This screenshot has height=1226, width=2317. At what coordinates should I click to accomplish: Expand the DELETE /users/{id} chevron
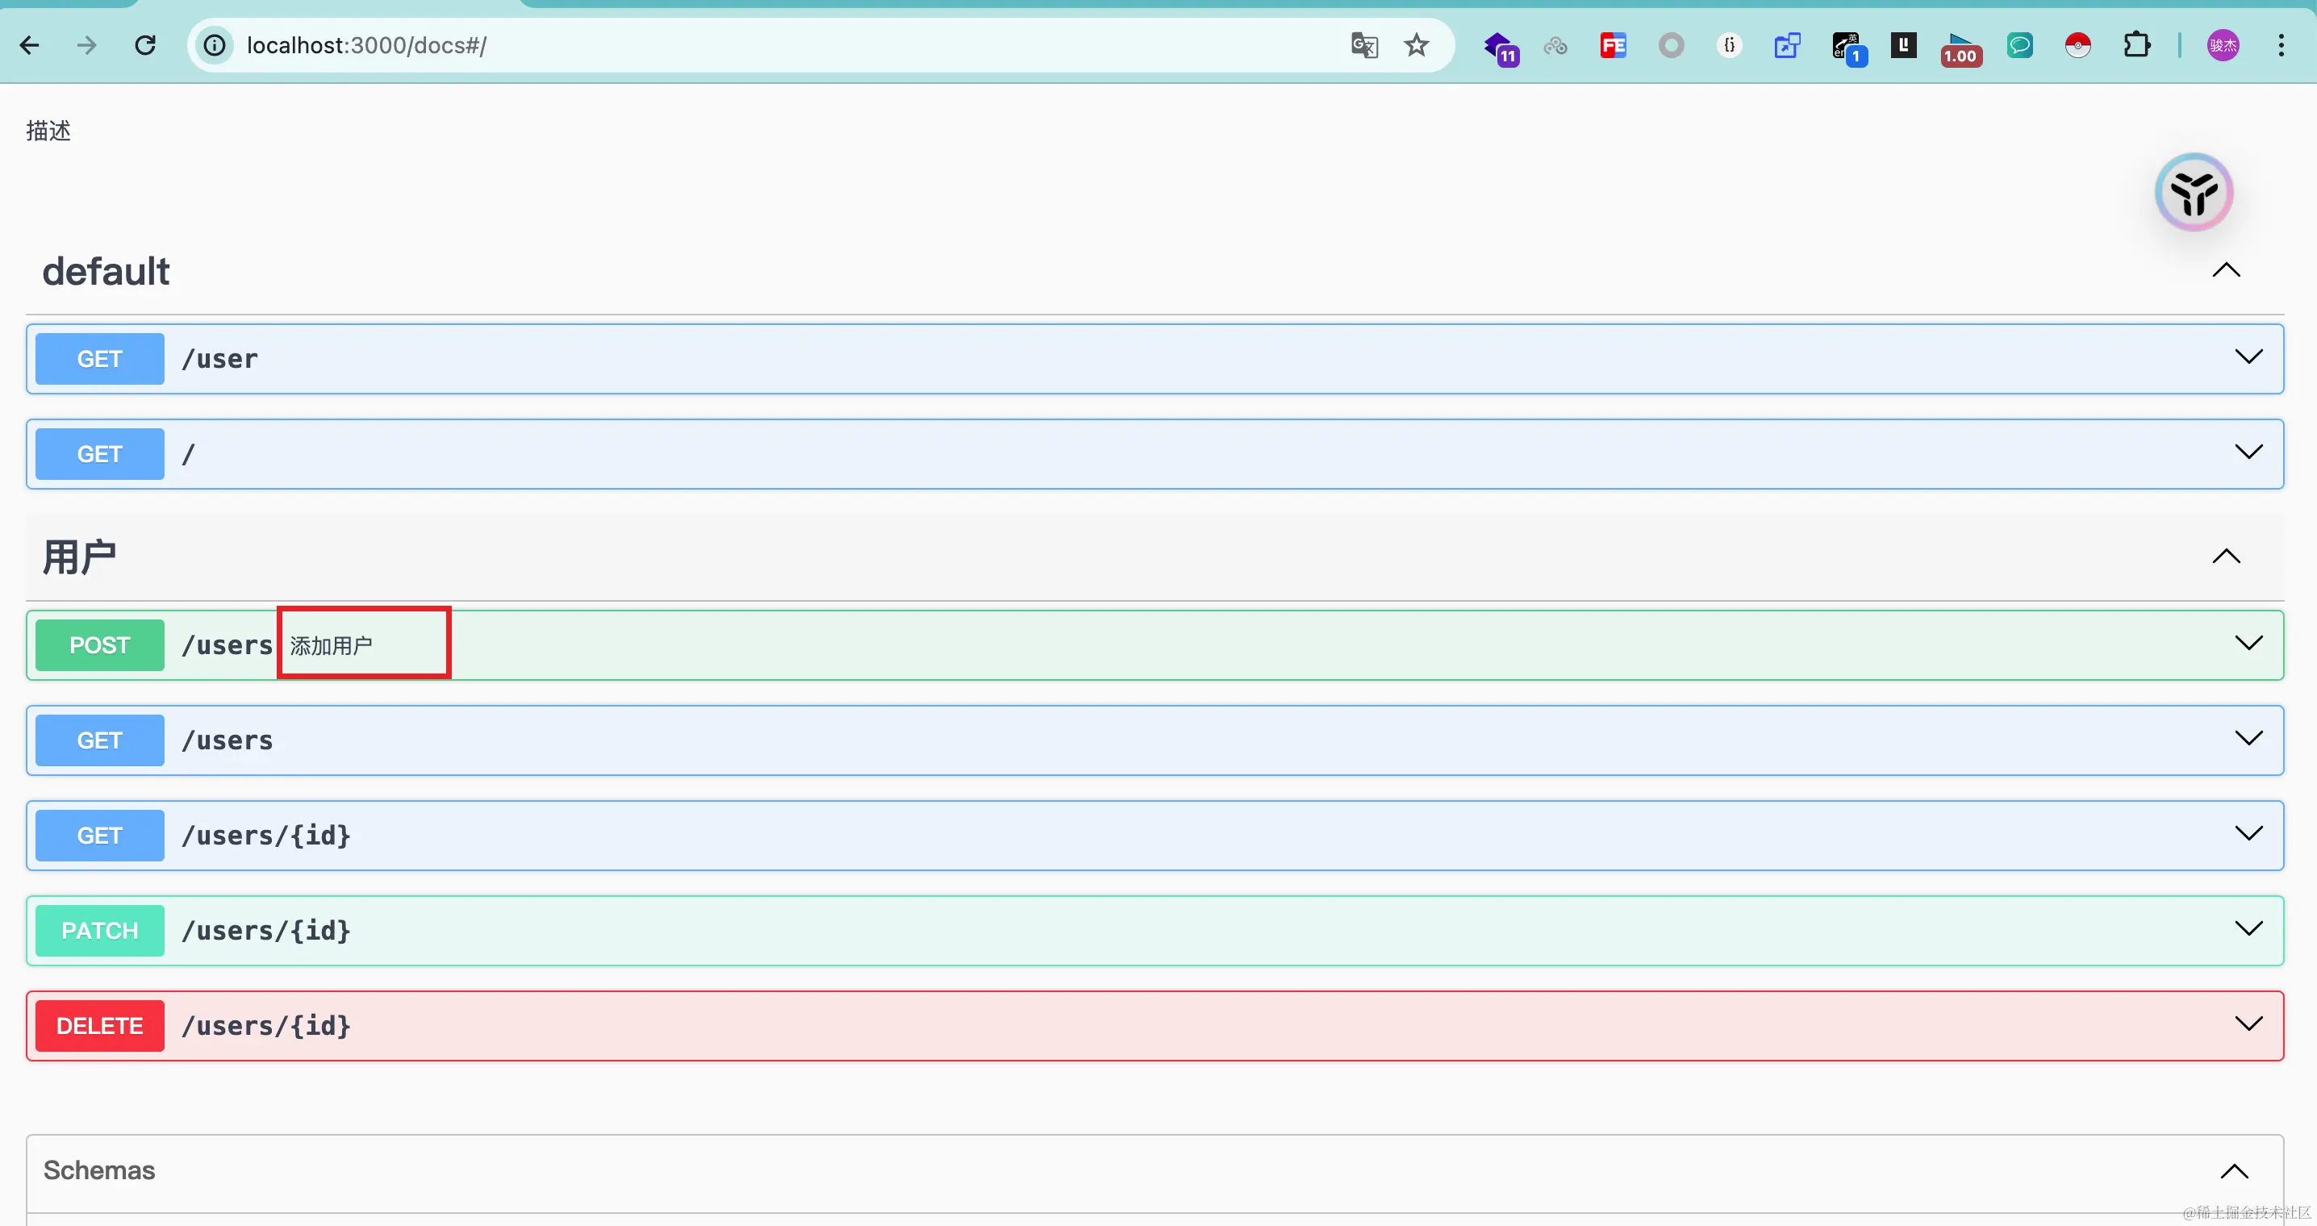2248,1024
